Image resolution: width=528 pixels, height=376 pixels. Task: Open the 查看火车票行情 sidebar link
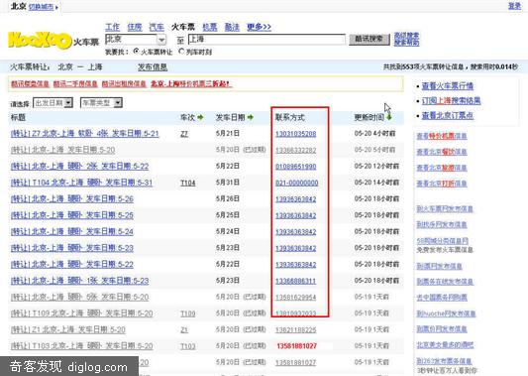(x=448, y=86)
